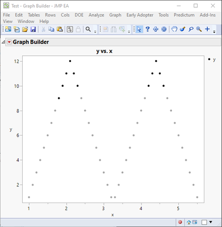Click the New Data Table toolbar icon
The height and width of the screenshot is (227, 222).
[9, 30]
